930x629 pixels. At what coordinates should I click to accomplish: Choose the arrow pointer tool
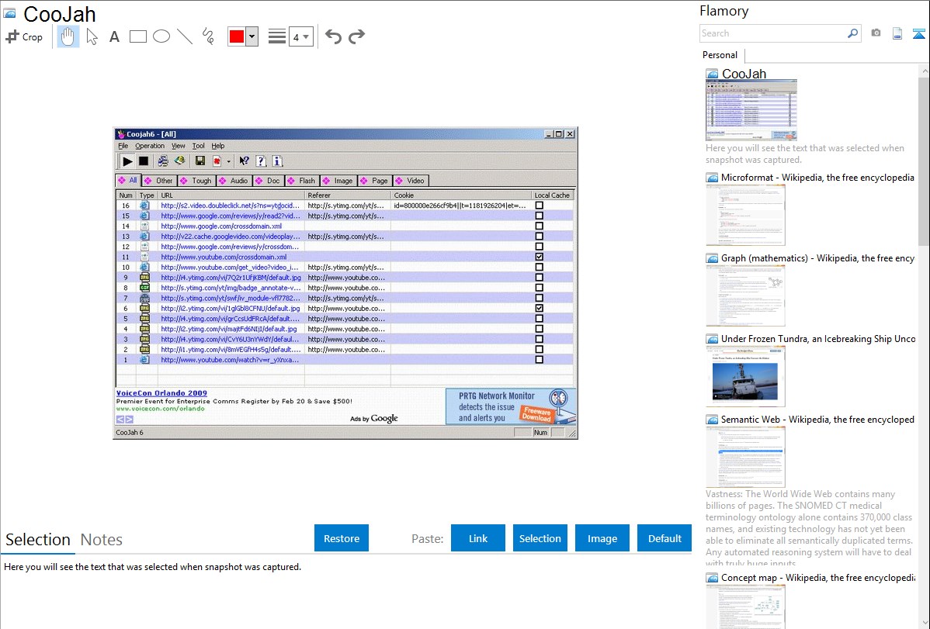point(92,36)
